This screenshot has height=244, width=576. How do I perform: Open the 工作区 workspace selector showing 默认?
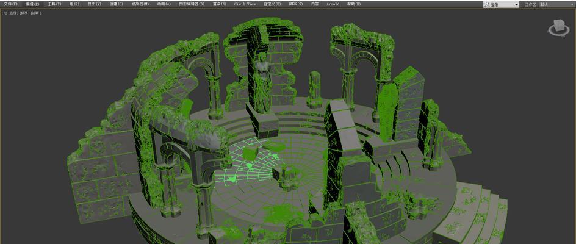(x=556, y=4)
